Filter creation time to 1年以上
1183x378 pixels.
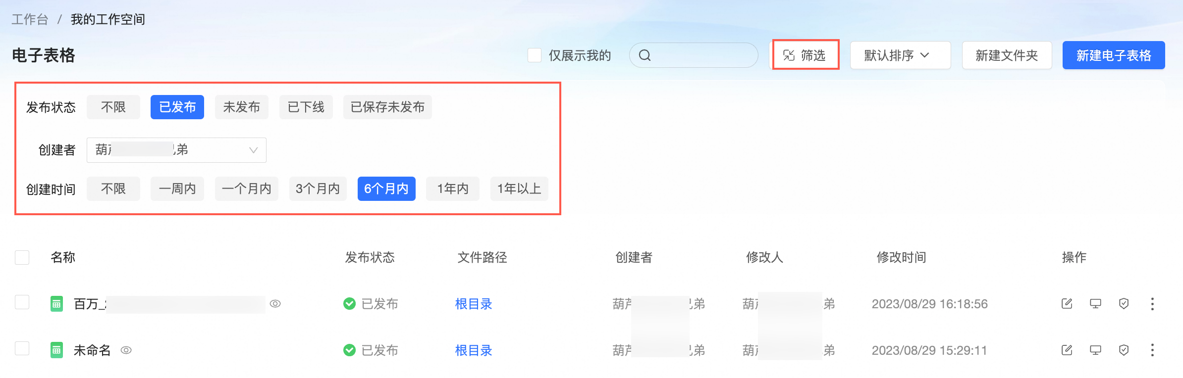[x=519, y=189]
